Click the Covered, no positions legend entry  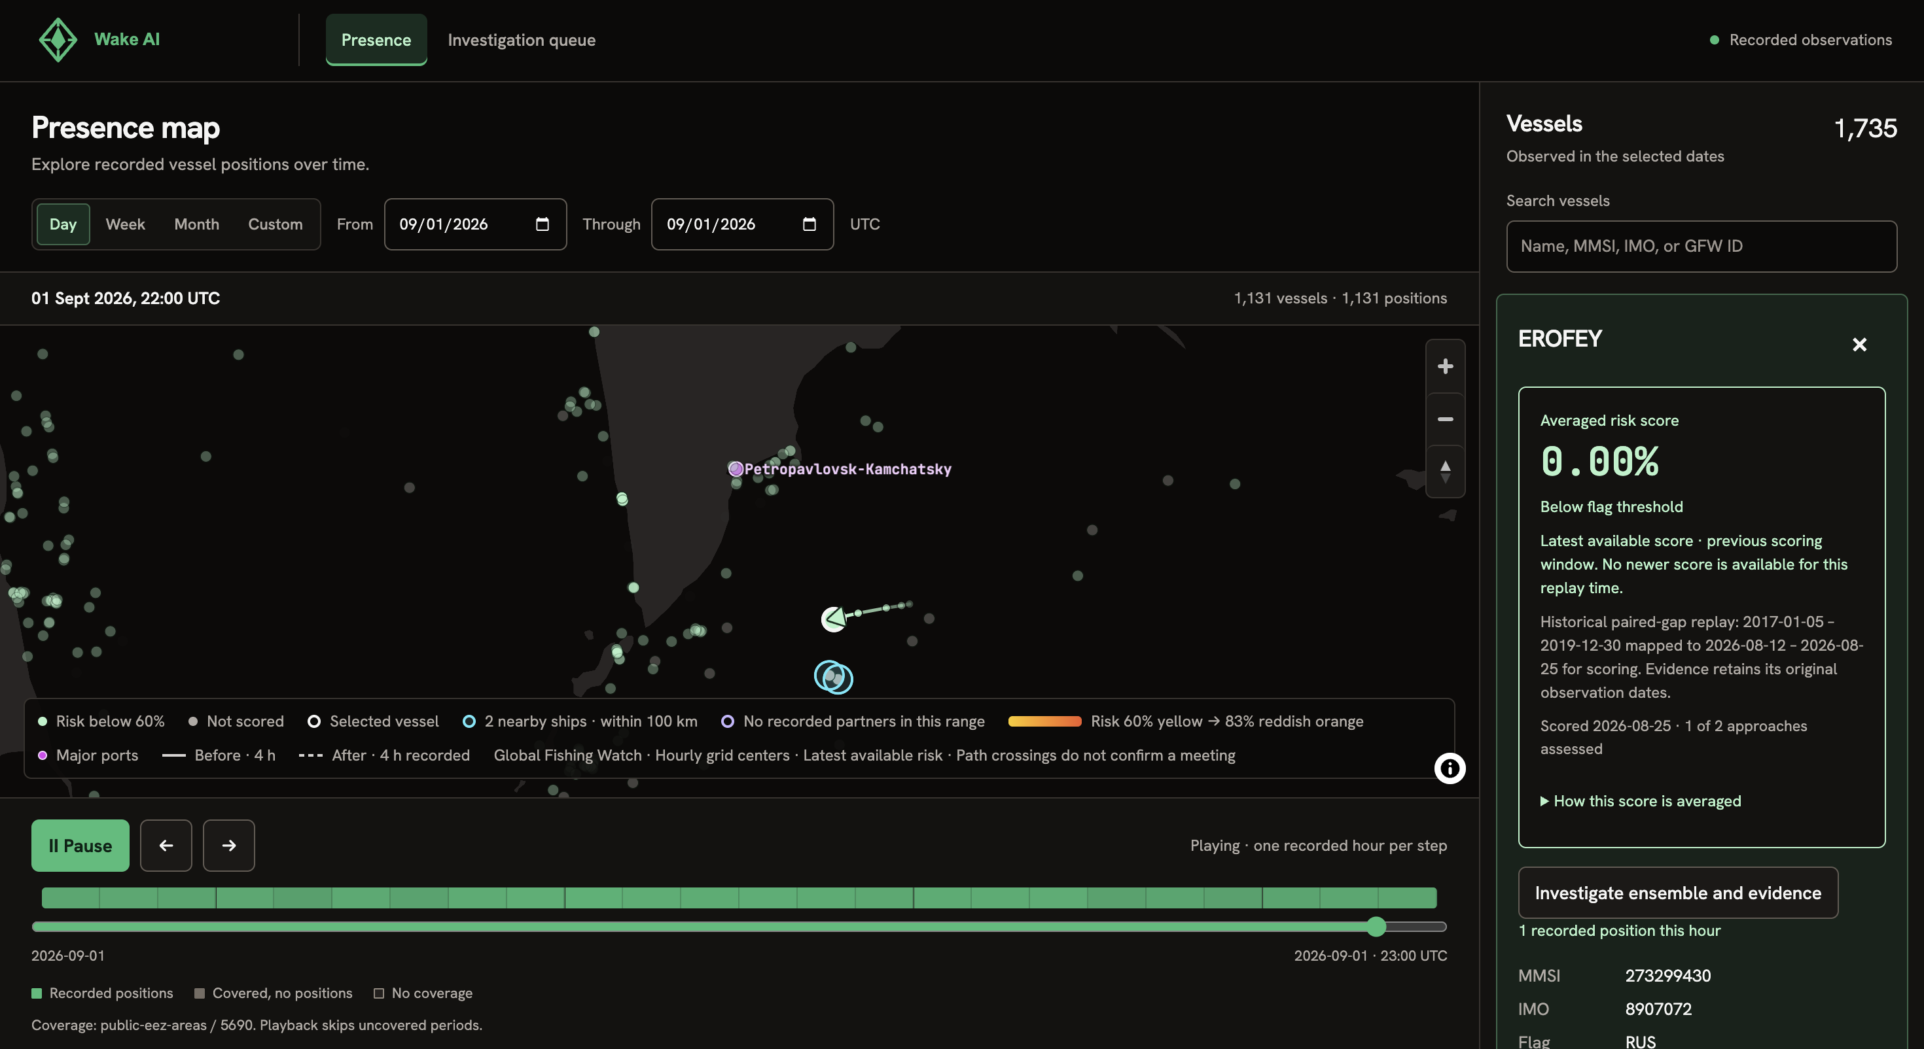click(x=274, y=993)
